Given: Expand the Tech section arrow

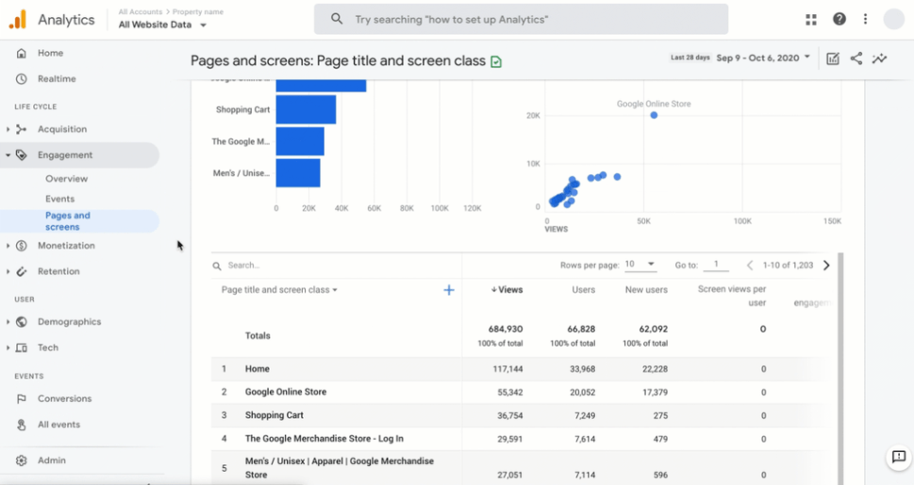Looking at the screenshot, I should pyautogui.click(x=8, y=348).
